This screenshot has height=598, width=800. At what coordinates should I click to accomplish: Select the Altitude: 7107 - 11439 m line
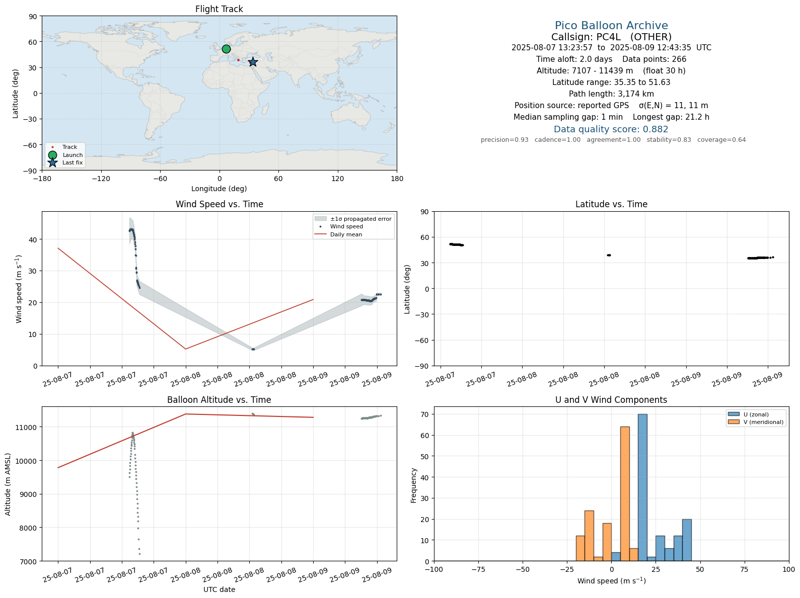611,71
